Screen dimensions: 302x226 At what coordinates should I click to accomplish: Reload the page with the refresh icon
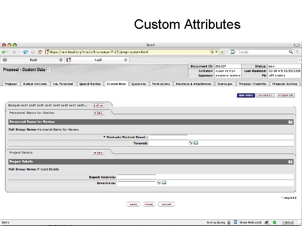point(26,52)
